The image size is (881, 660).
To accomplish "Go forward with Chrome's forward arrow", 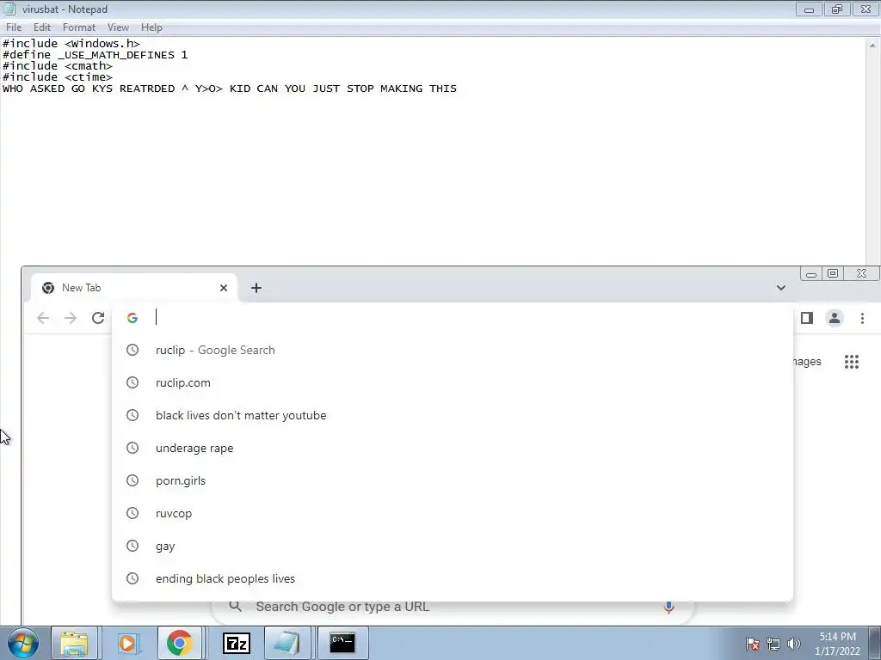I will (x=71, y=318).
